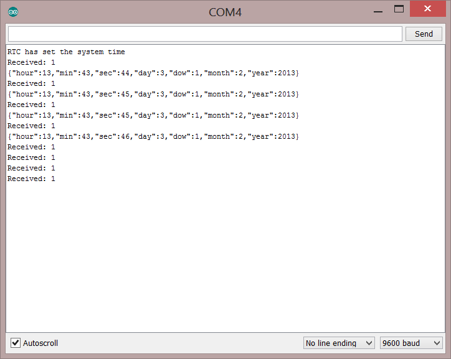The height and width of the screenshot is (359, 451).
Task: Click the last 'Received: 1' output line
Action: click(31, 179)
